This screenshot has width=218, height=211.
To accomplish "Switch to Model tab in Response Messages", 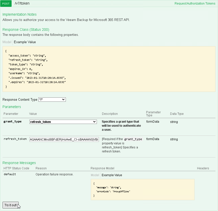I will [95, 175].
